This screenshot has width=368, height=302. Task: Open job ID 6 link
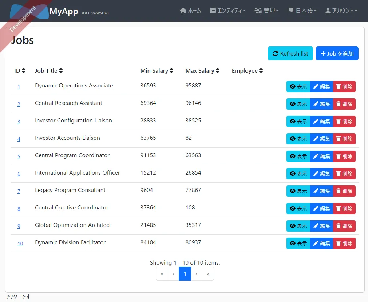[19, 174]
